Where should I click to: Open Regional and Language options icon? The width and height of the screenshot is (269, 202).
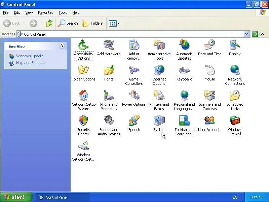click(x=184, y=95)
